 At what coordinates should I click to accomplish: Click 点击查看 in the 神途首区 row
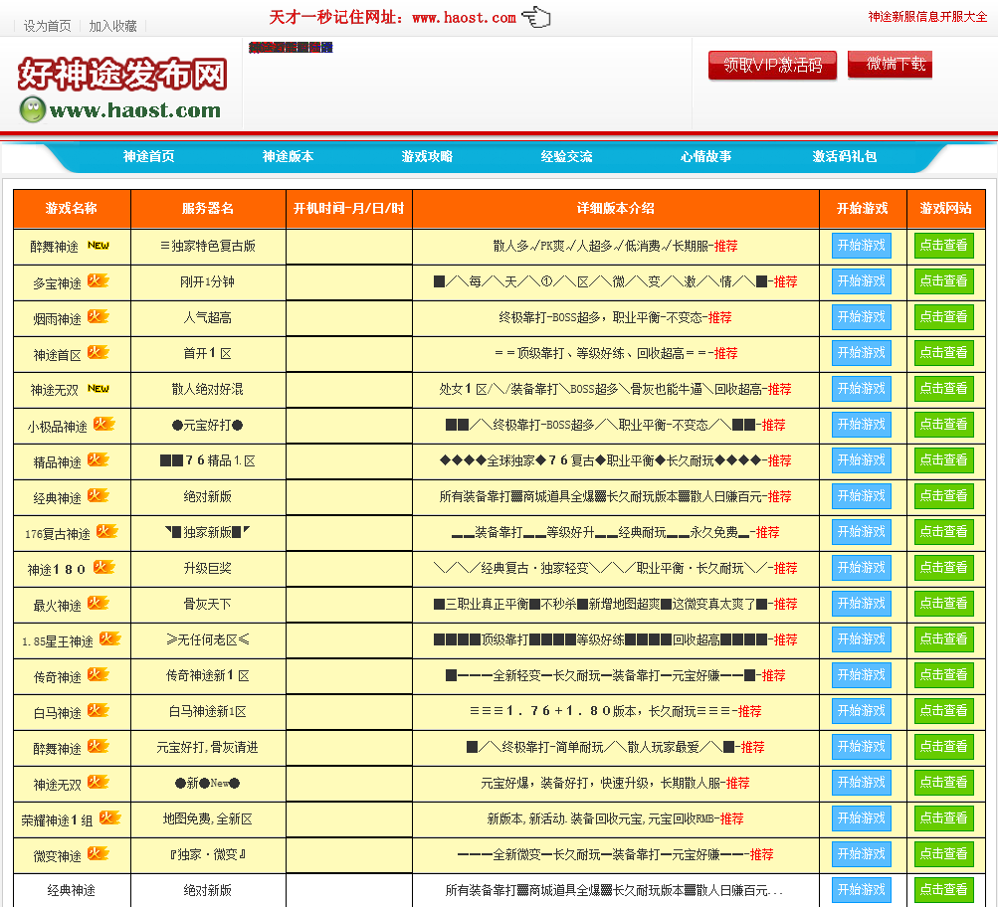click(x=944, y=352)
